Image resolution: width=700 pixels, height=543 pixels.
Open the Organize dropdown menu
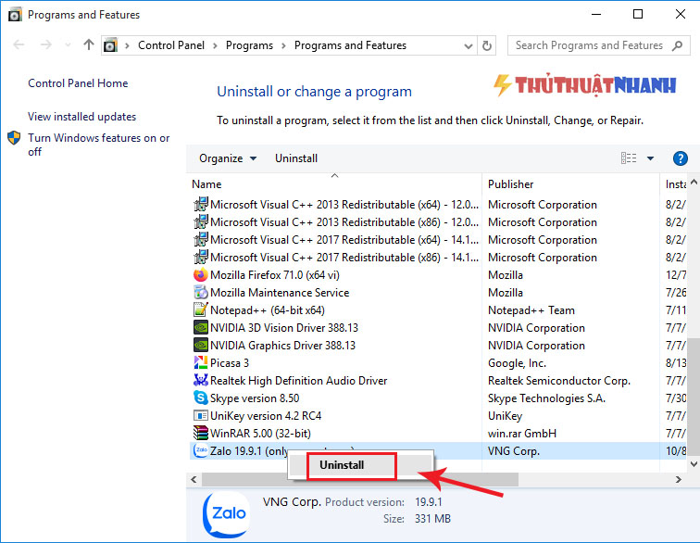[228, 158]
